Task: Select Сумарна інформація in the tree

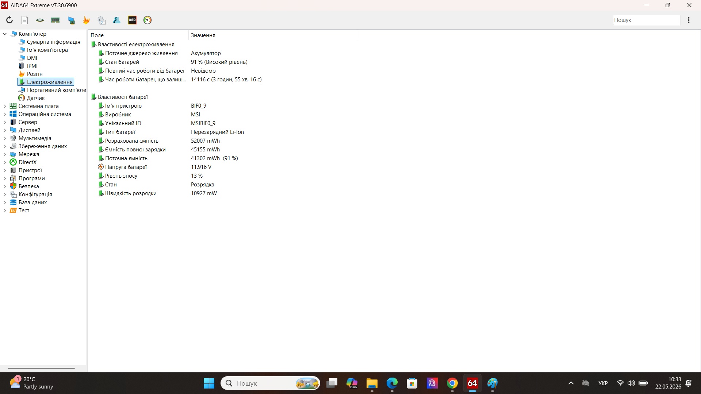Action: click(x=53, y=42)
